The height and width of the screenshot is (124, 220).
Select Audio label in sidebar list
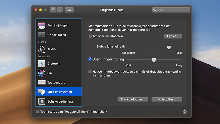coord(51,49)
